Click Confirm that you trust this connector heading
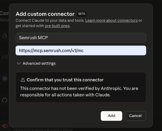 (65, 80)
